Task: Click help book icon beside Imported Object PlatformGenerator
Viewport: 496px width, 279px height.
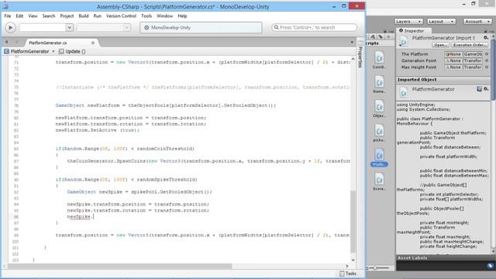Action: (x=479, y=89)
